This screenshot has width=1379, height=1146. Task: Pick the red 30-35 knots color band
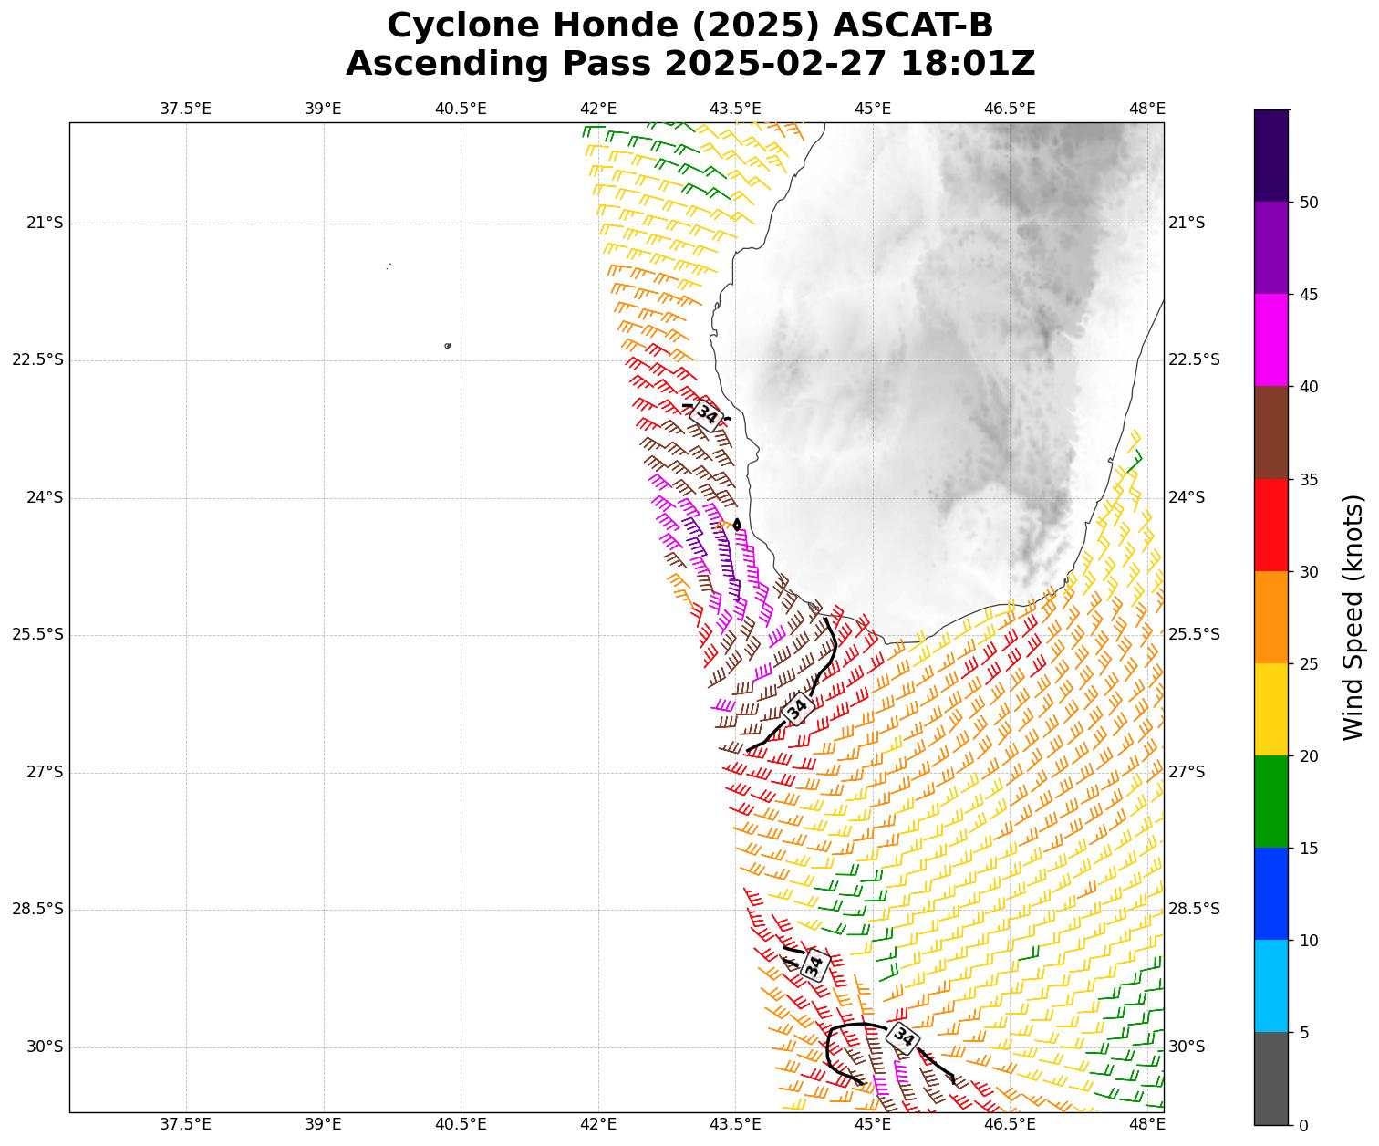tap(1270, 525)
